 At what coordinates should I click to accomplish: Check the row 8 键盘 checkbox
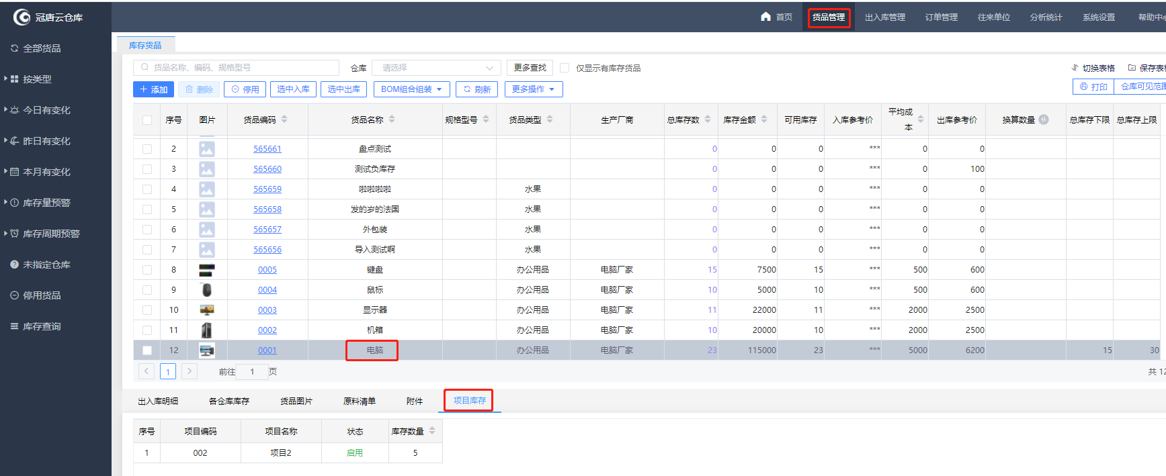pos(147,270)
